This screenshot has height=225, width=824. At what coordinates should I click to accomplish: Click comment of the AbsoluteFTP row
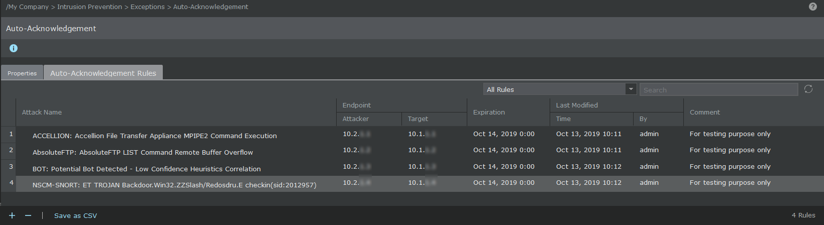(730, 150)
